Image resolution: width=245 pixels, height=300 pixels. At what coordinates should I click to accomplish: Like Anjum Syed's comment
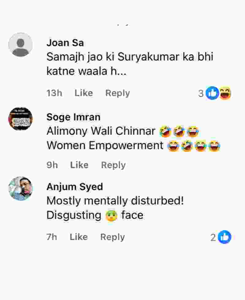pyautogui.click(x=79, y=237)
